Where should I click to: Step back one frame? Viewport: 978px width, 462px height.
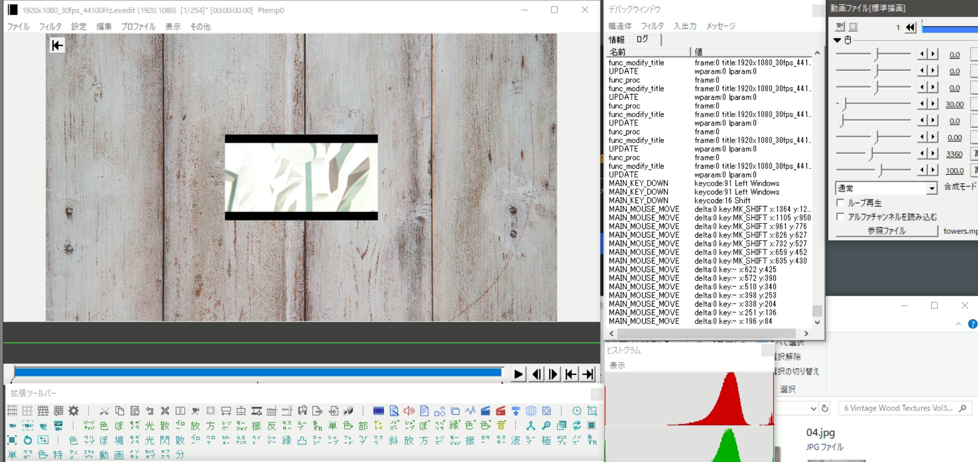tap(536, 375)
